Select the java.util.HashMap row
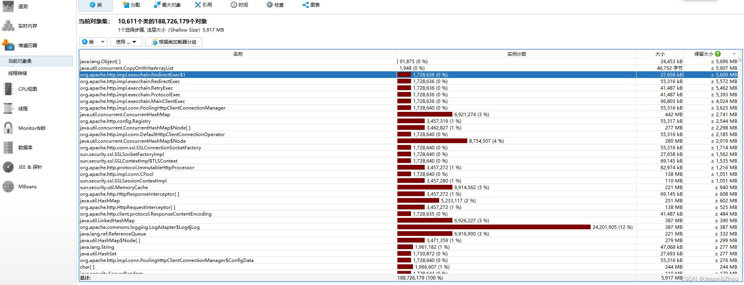Viewport: 744px width, 285px height. [409, 200]
